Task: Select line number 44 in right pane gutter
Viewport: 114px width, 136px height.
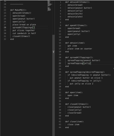Action: [x=60, y=127]
